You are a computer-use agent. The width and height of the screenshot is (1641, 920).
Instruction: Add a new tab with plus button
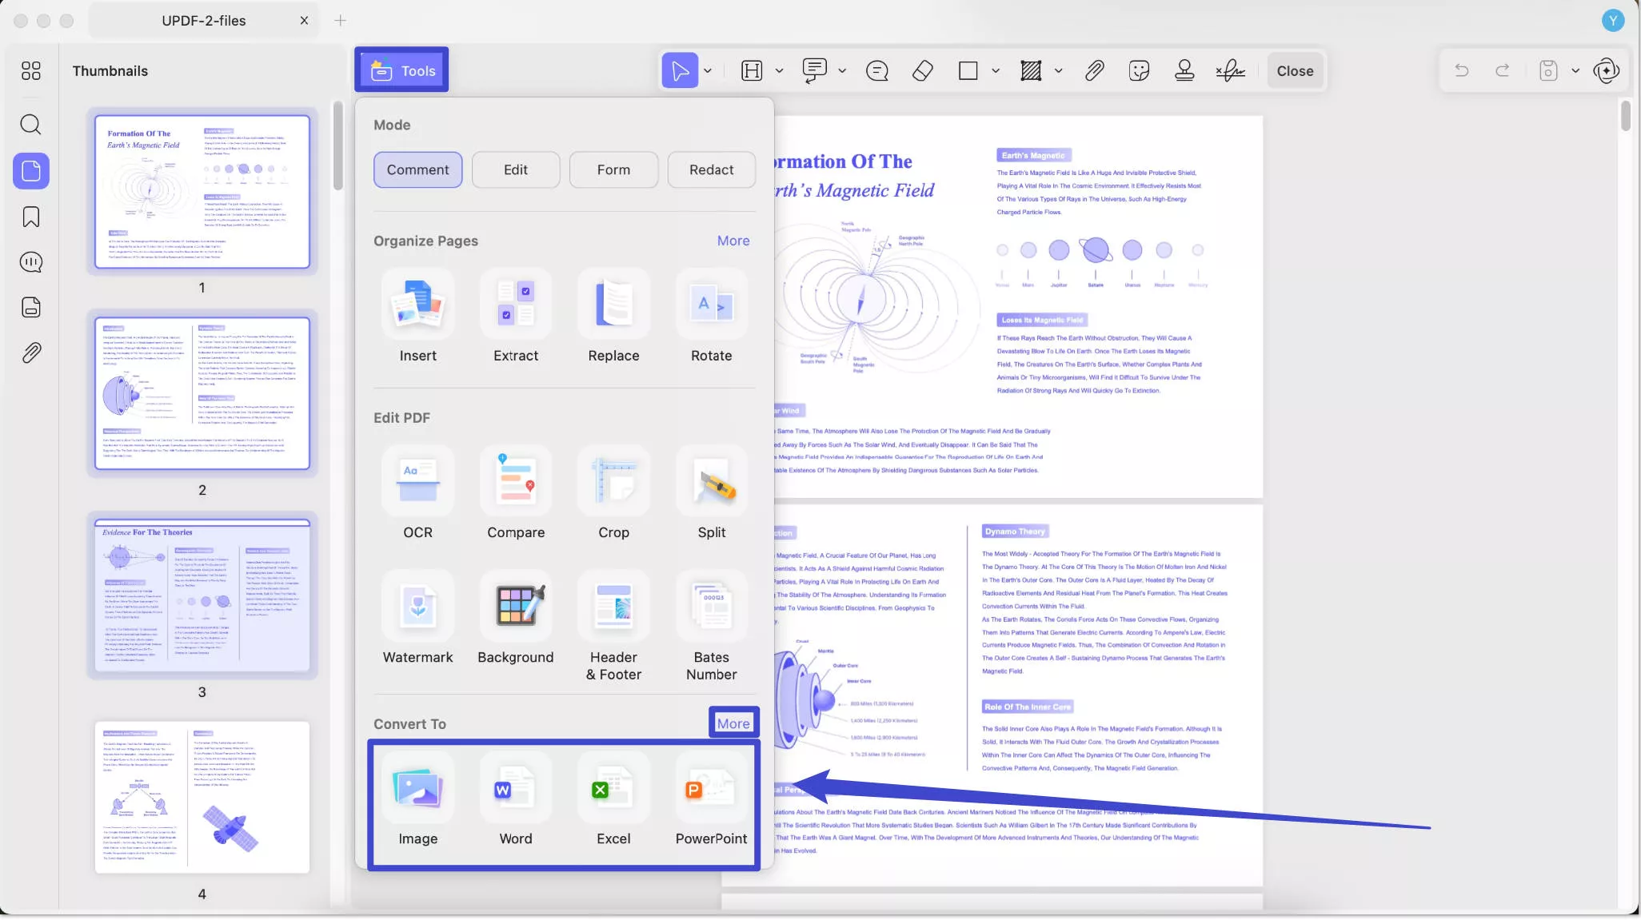(x=340, y=21)
